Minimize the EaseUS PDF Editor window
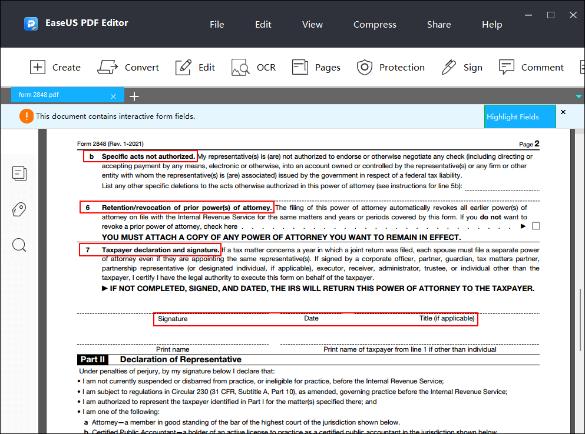This screenshot has height=434, width=585. [528, 15]
